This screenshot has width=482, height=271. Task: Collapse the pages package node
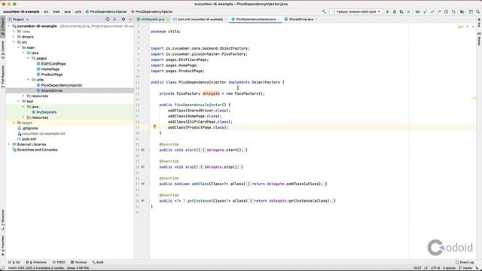pyautogui.click(x=29, y=59)
